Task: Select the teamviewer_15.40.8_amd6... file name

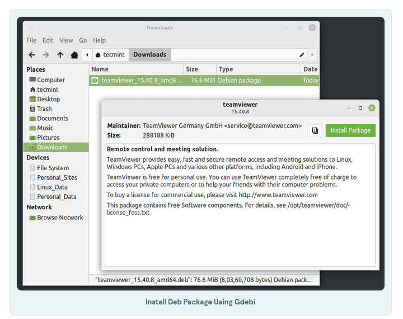Action: click(142, 81)
